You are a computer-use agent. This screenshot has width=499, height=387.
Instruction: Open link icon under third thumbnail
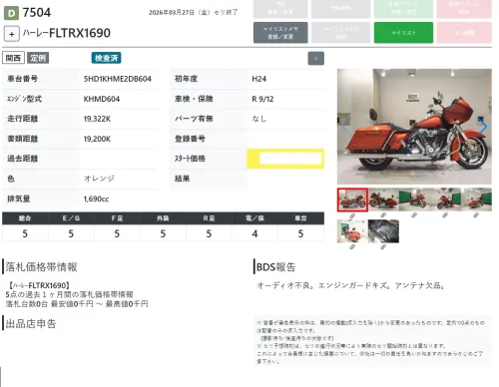coord(414,215)
